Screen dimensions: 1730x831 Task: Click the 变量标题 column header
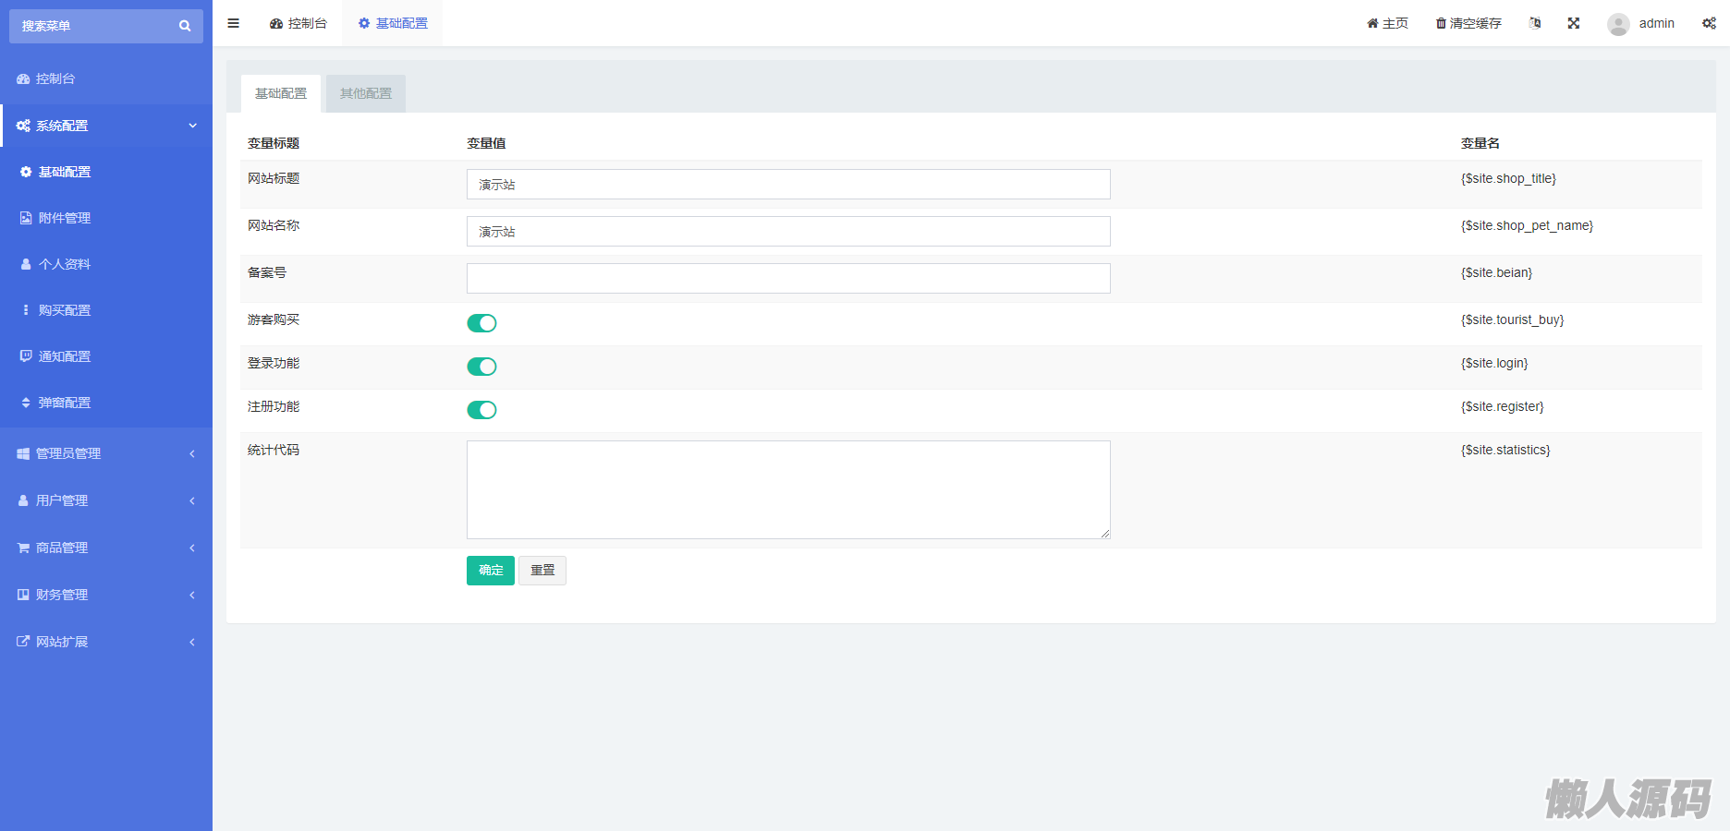[x=274, y=143]
